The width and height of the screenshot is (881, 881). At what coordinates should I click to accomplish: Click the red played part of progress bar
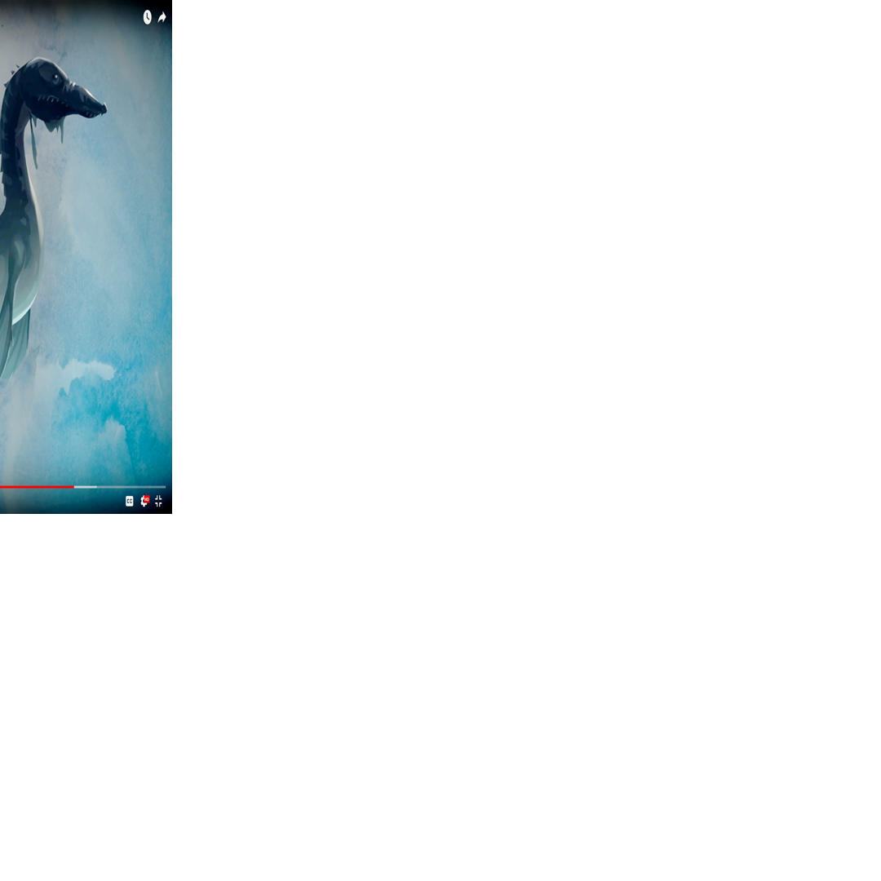(37, 487)
